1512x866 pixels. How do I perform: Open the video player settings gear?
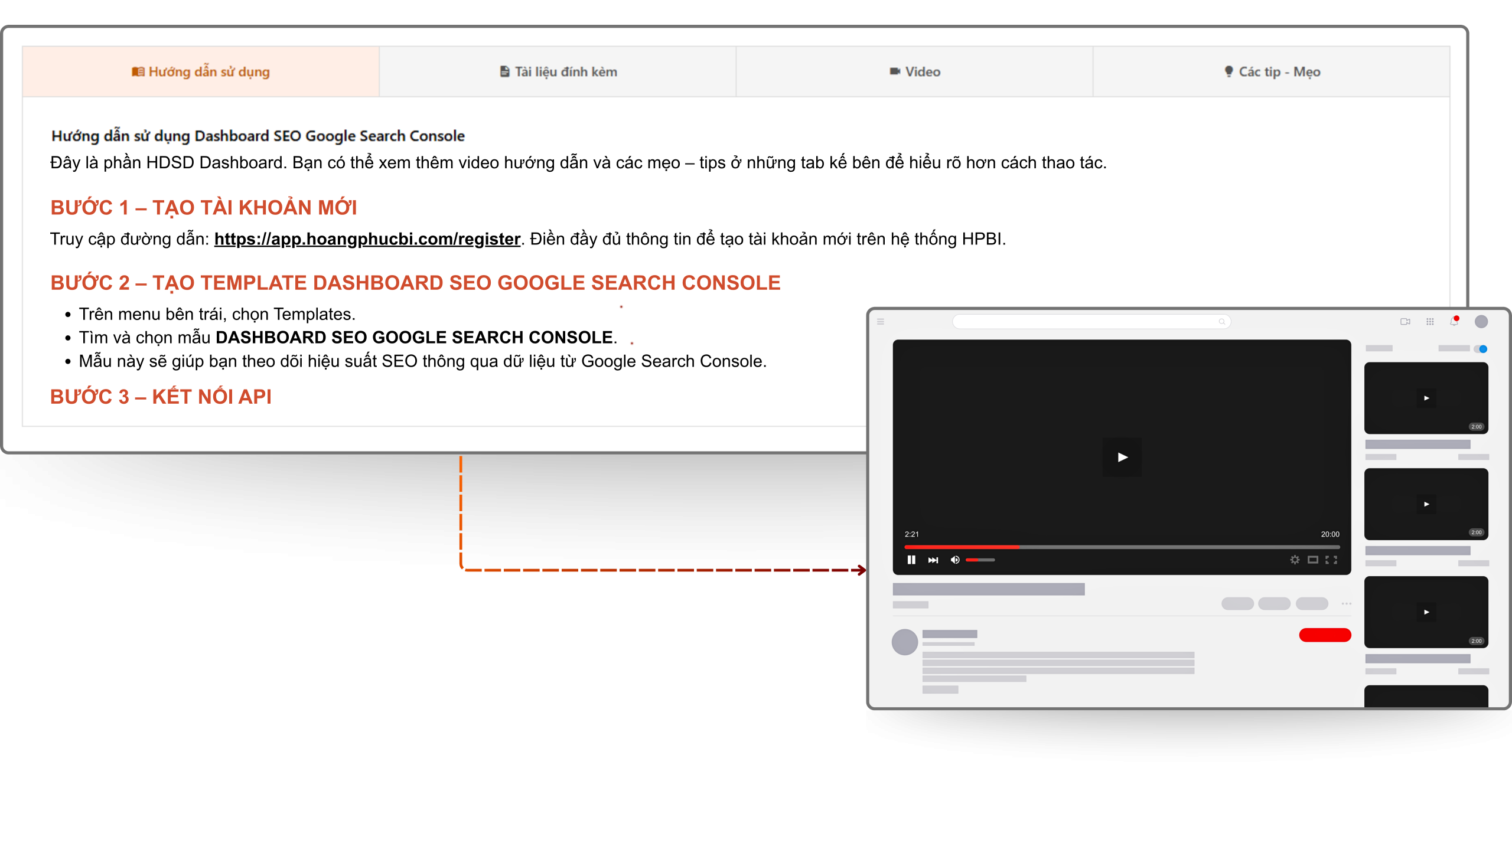pyautogui.click(x=1295, y=560)
